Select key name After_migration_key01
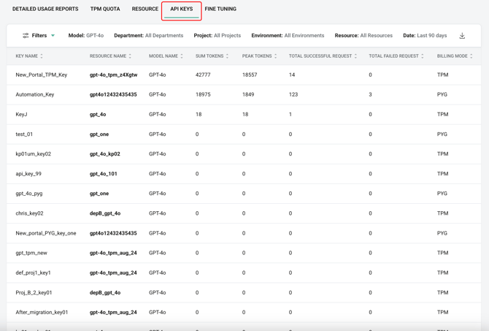 tap(42, 312)
